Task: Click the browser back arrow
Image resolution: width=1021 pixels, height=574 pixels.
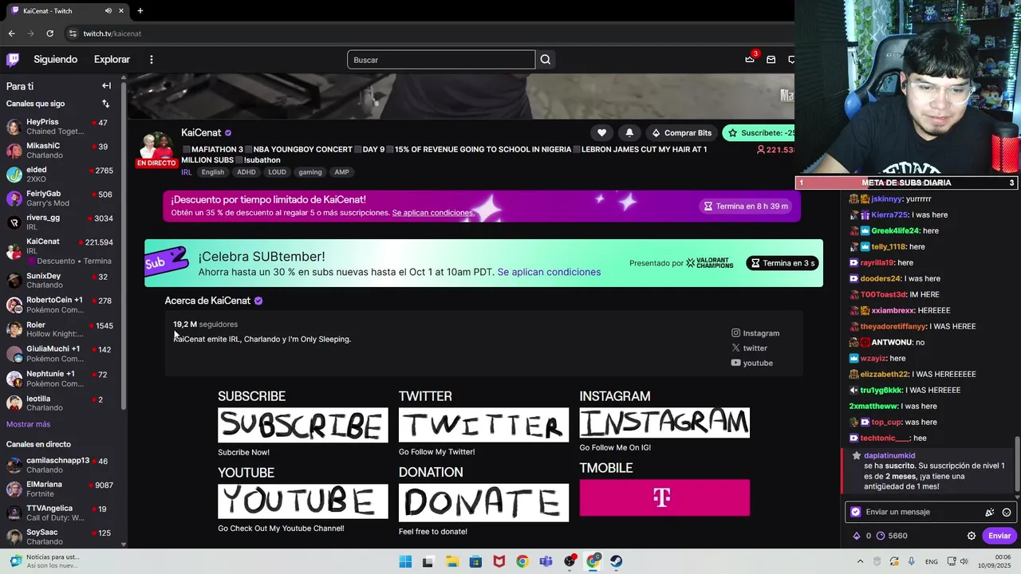Action: coord(11,33)
